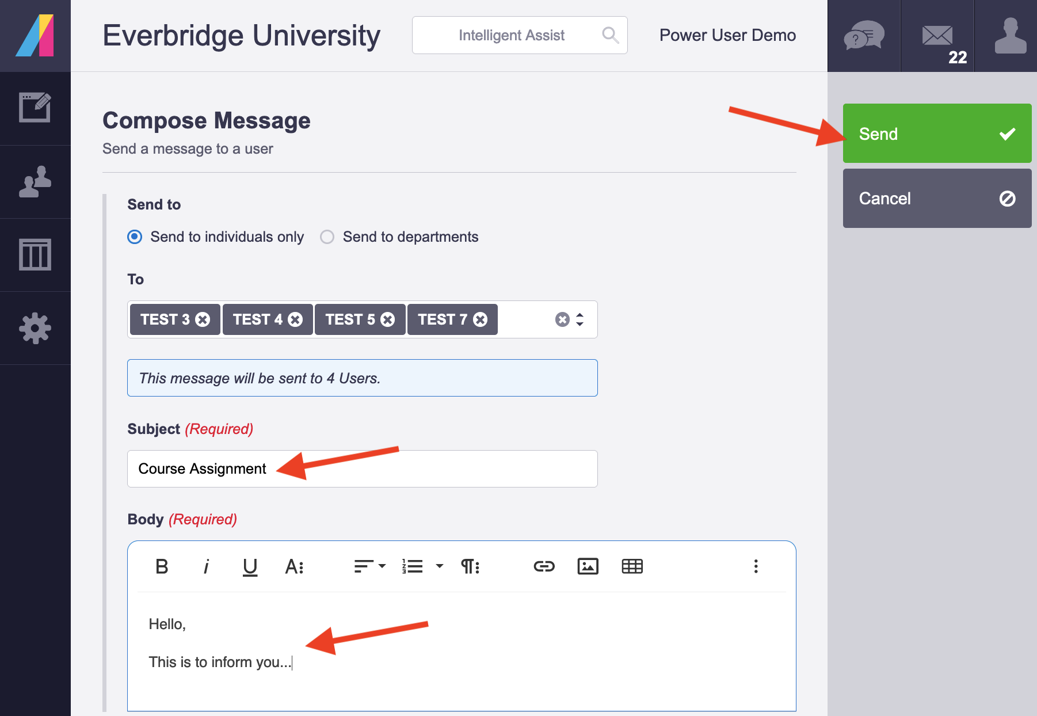Image resolution: width=1037 pixels, height=716 pixels.
Task: Apply bold formatting in the body editor
Action: pyautogui.click(x=162, y=566)
